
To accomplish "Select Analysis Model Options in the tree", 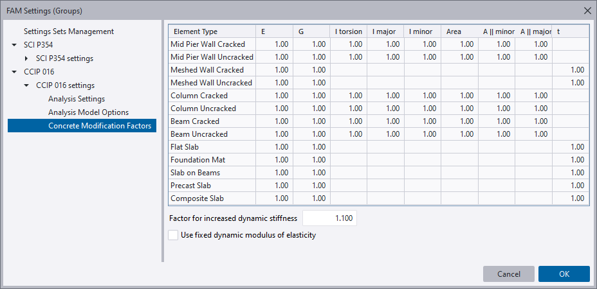I will click(88, 112).
